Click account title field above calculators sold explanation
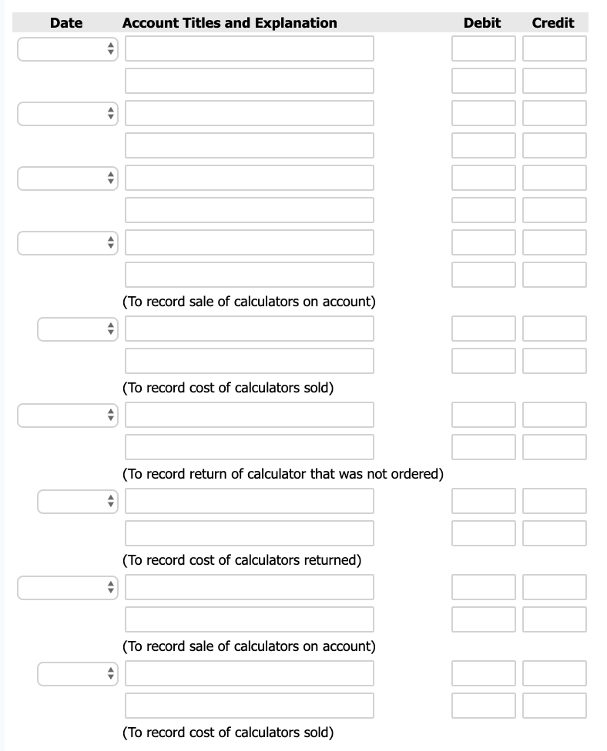 248,329
